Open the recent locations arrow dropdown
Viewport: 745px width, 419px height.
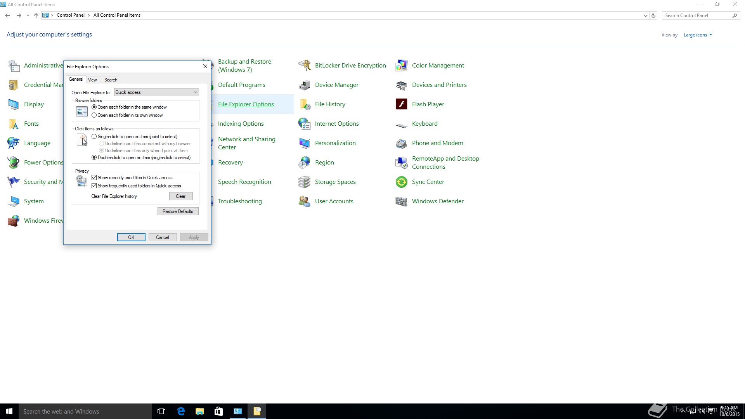coord(28,16)
